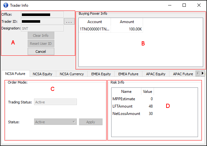
Task: Select the EMEA Equity tab
Action: click(x=101, y=74)
